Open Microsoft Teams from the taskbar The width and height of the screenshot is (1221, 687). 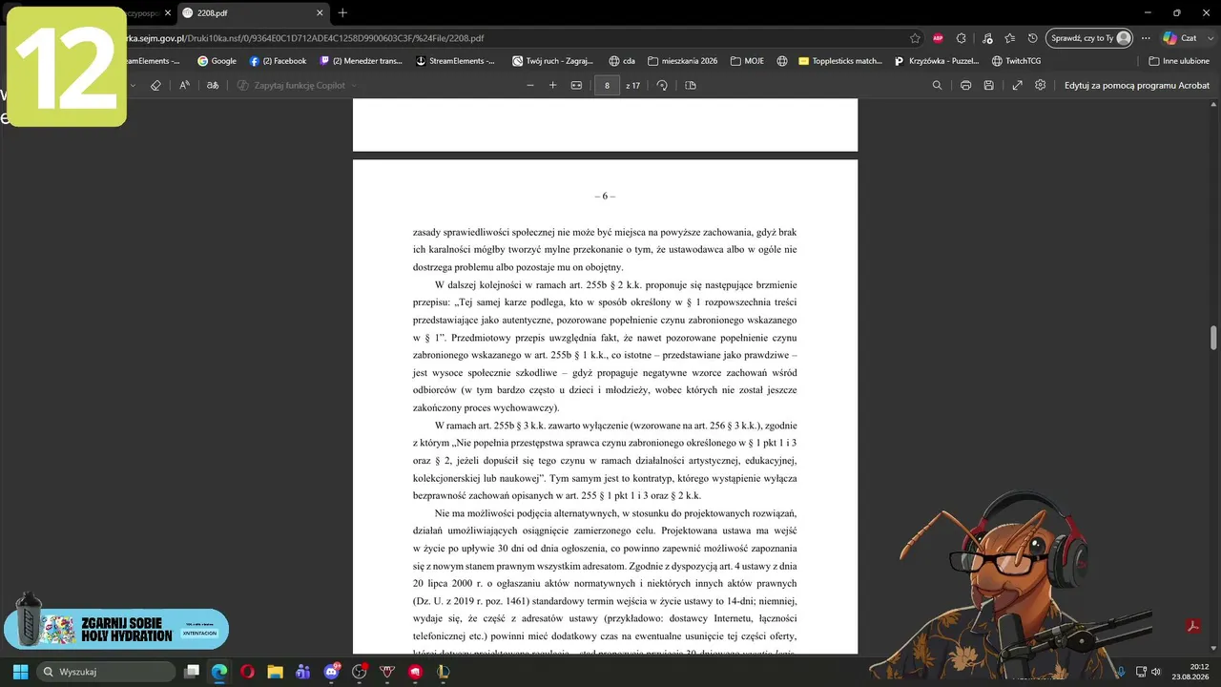(x=302, y=672)
